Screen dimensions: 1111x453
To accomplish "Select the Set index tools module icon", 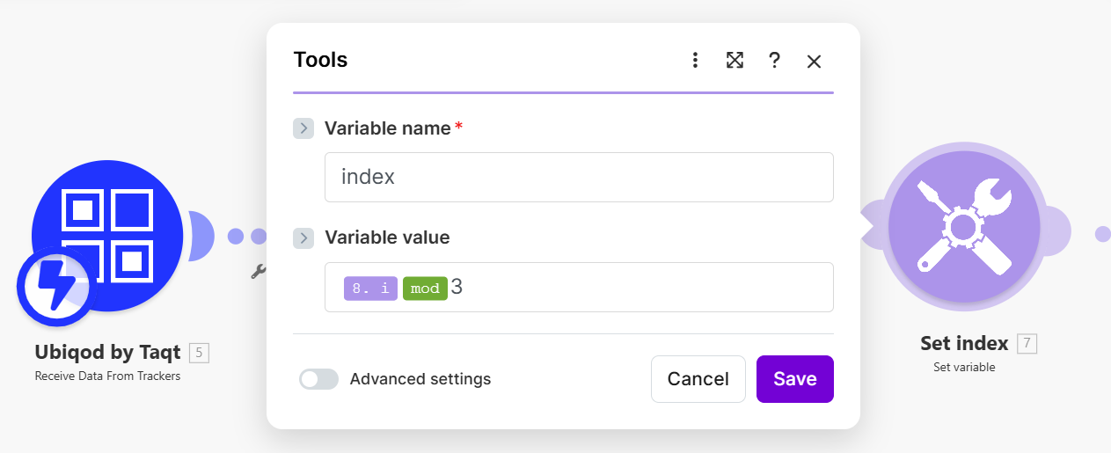I will tap(962, 226).
